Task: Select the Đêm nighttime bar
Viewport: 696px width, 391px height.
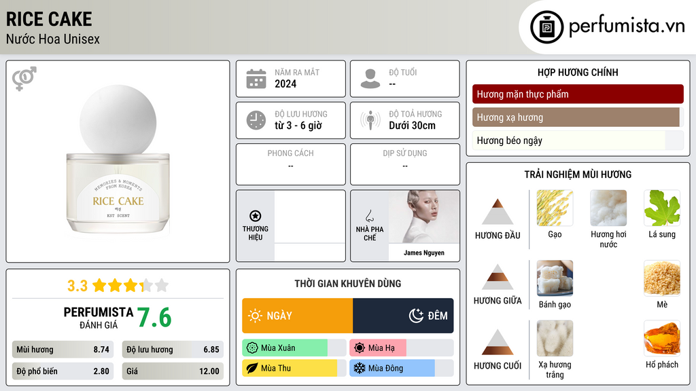Action: [403, 316]
